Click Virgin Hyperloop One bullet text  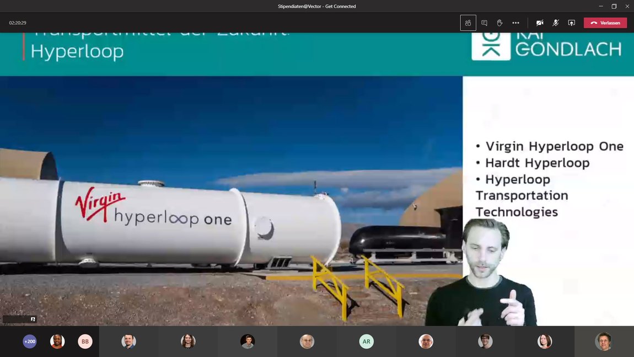pyautogui.click(x=555, y=146)
